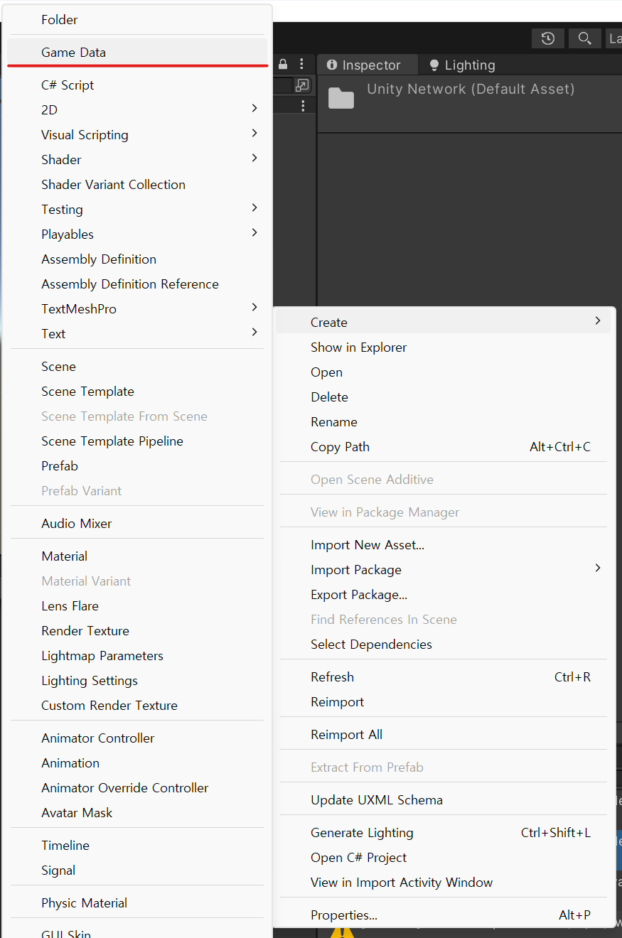Choose Delete in context menu
Viewport: 622px width, 938px height.
[x=443, y=397]
